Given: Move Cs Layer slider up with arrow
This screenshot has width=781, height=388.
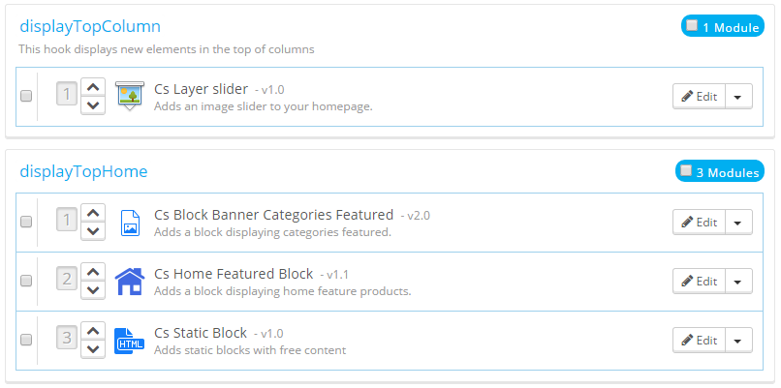Looking at the screenshot, I should (93, 86).
